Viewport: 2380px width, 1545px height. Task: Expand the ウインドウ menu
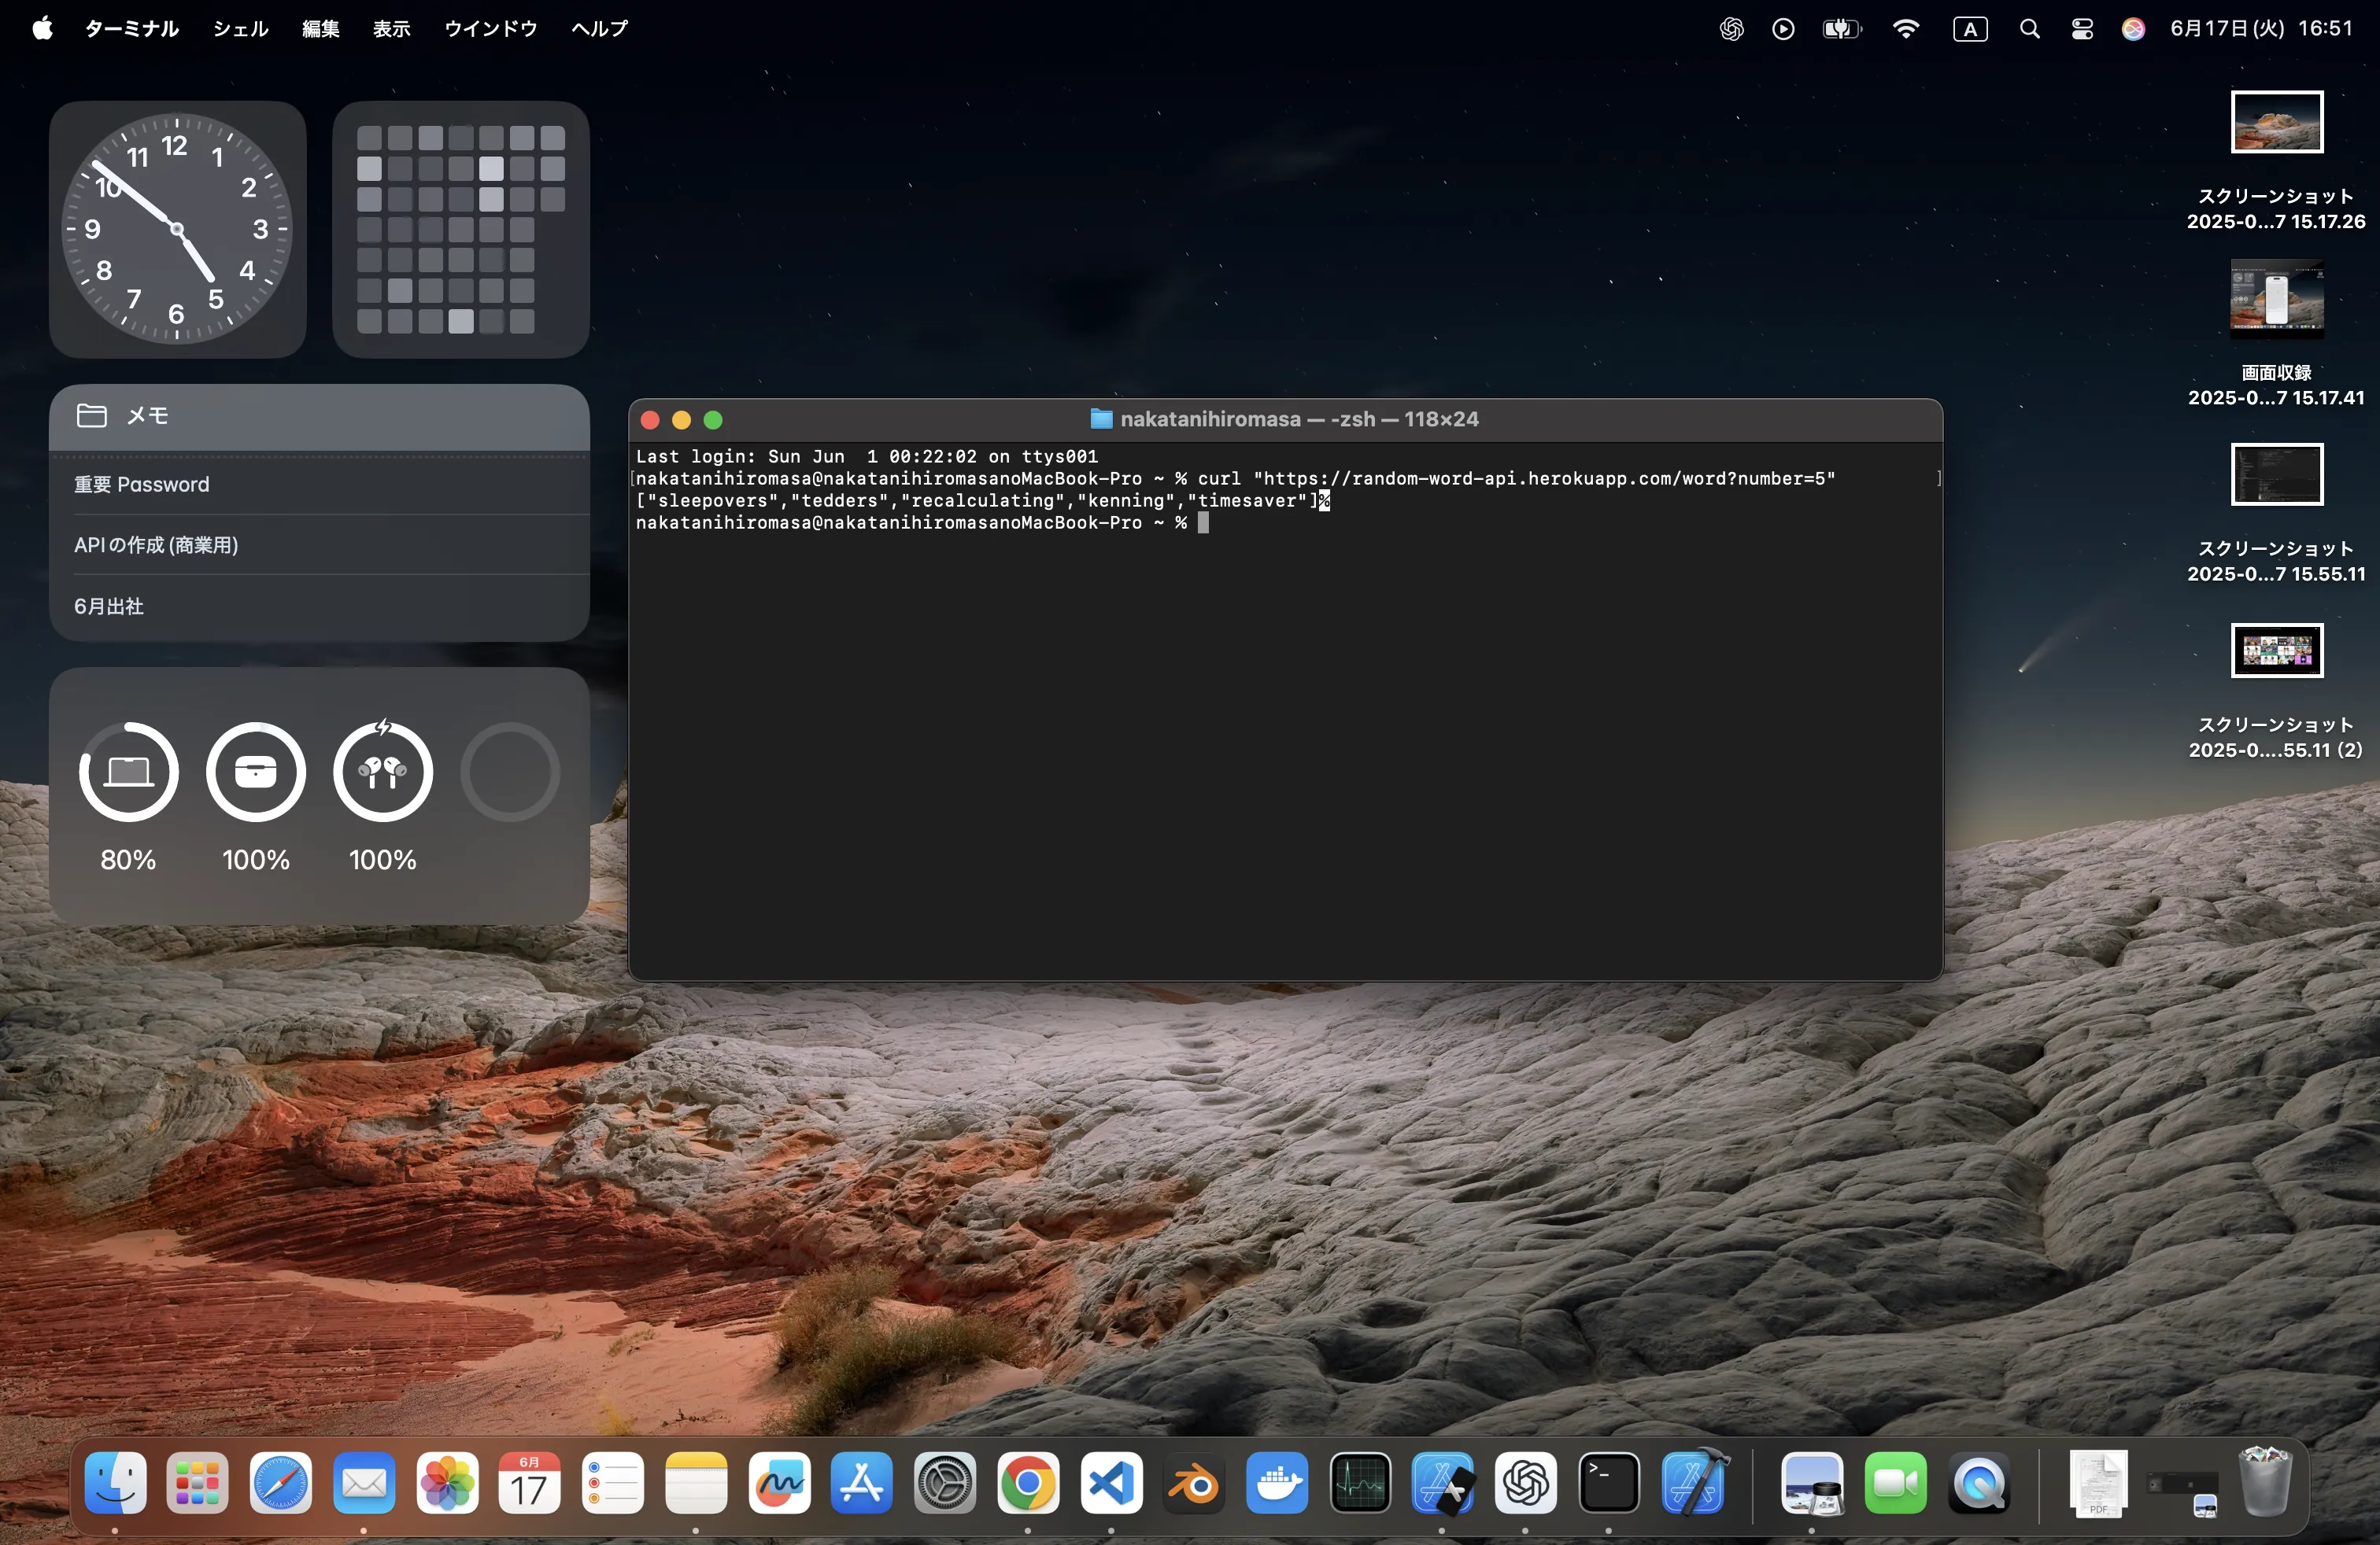click(x=490, y=29)
